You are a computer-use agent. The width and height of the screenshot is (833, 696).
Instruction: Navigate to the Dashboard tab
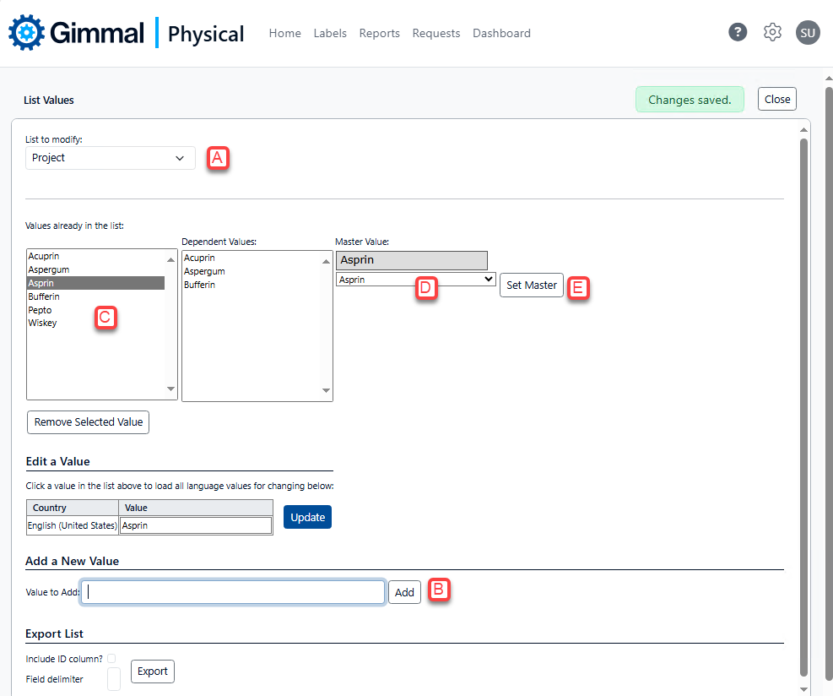click(x=501, y=33)
